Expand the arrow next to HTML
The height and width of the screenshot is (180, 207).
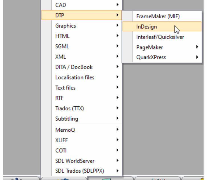(117, 36)
